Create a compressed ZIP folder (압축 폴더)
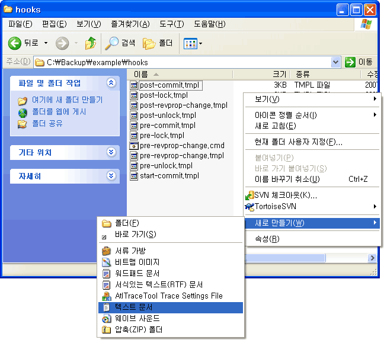 pyautogui.click(x=139, y=329)
